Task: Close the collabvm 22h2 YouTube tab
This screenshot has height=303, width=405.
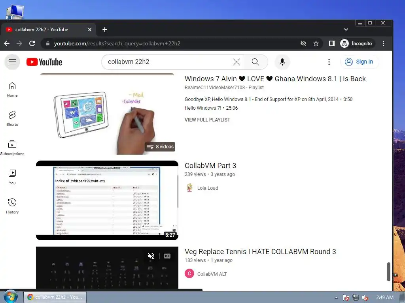Action: point(90,30)
